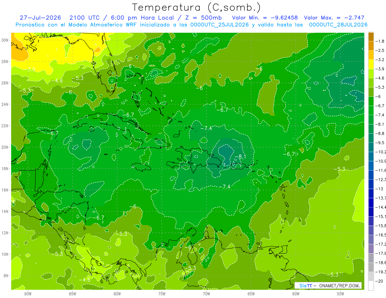Screen dimensions: 386x298
Task: Click the "14N" latitude axis label
Action: tap(5, 212)
